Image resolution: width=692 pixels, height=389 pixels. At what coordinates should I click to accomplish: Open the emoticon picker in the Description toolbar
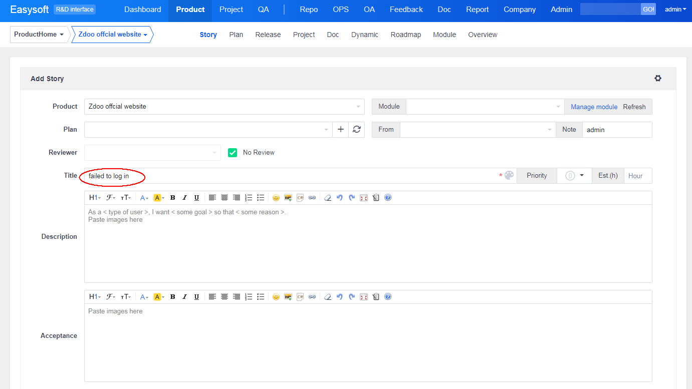pos(276,198)
